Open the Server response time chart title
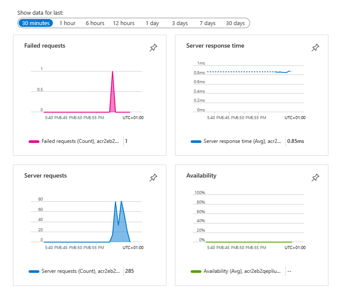This screenshot has width=354, height=301. tap(215, 45)
